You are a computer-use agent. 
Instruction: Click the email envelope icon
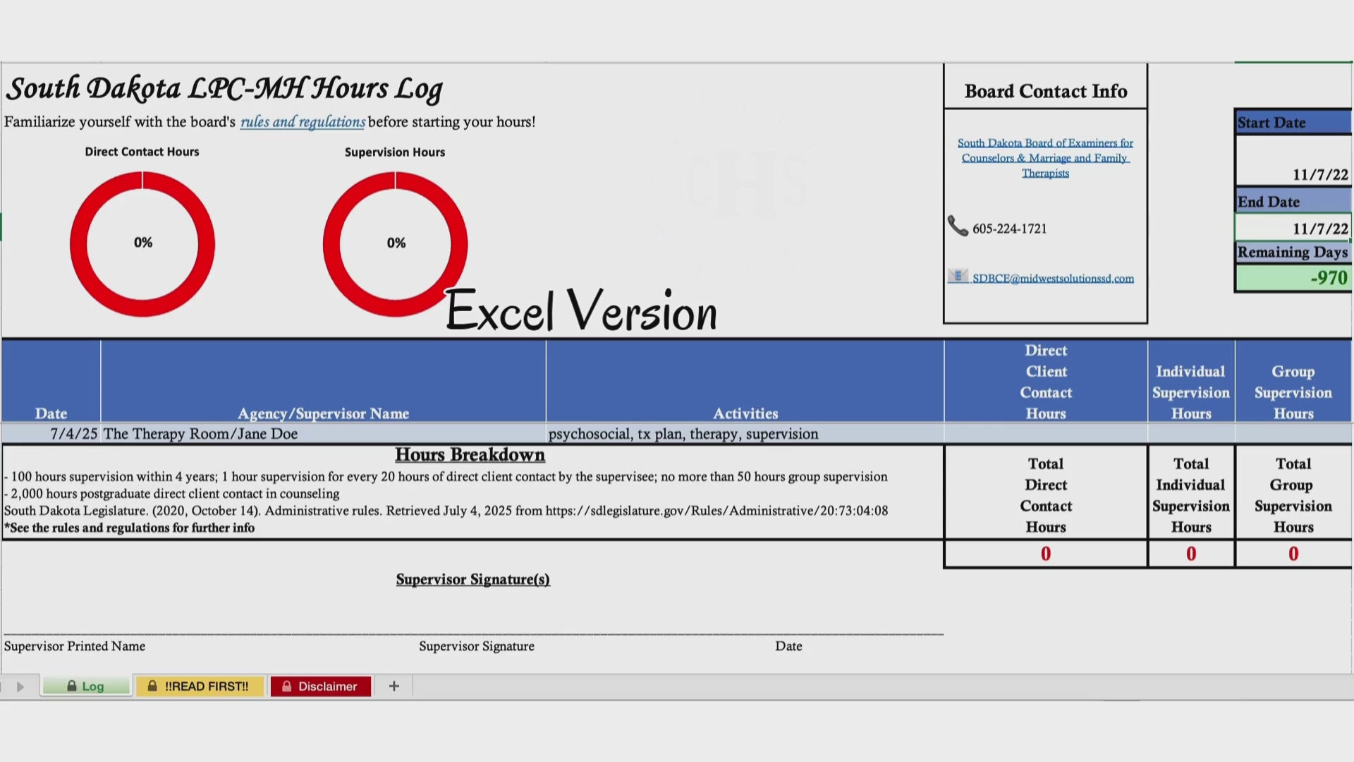958,276
